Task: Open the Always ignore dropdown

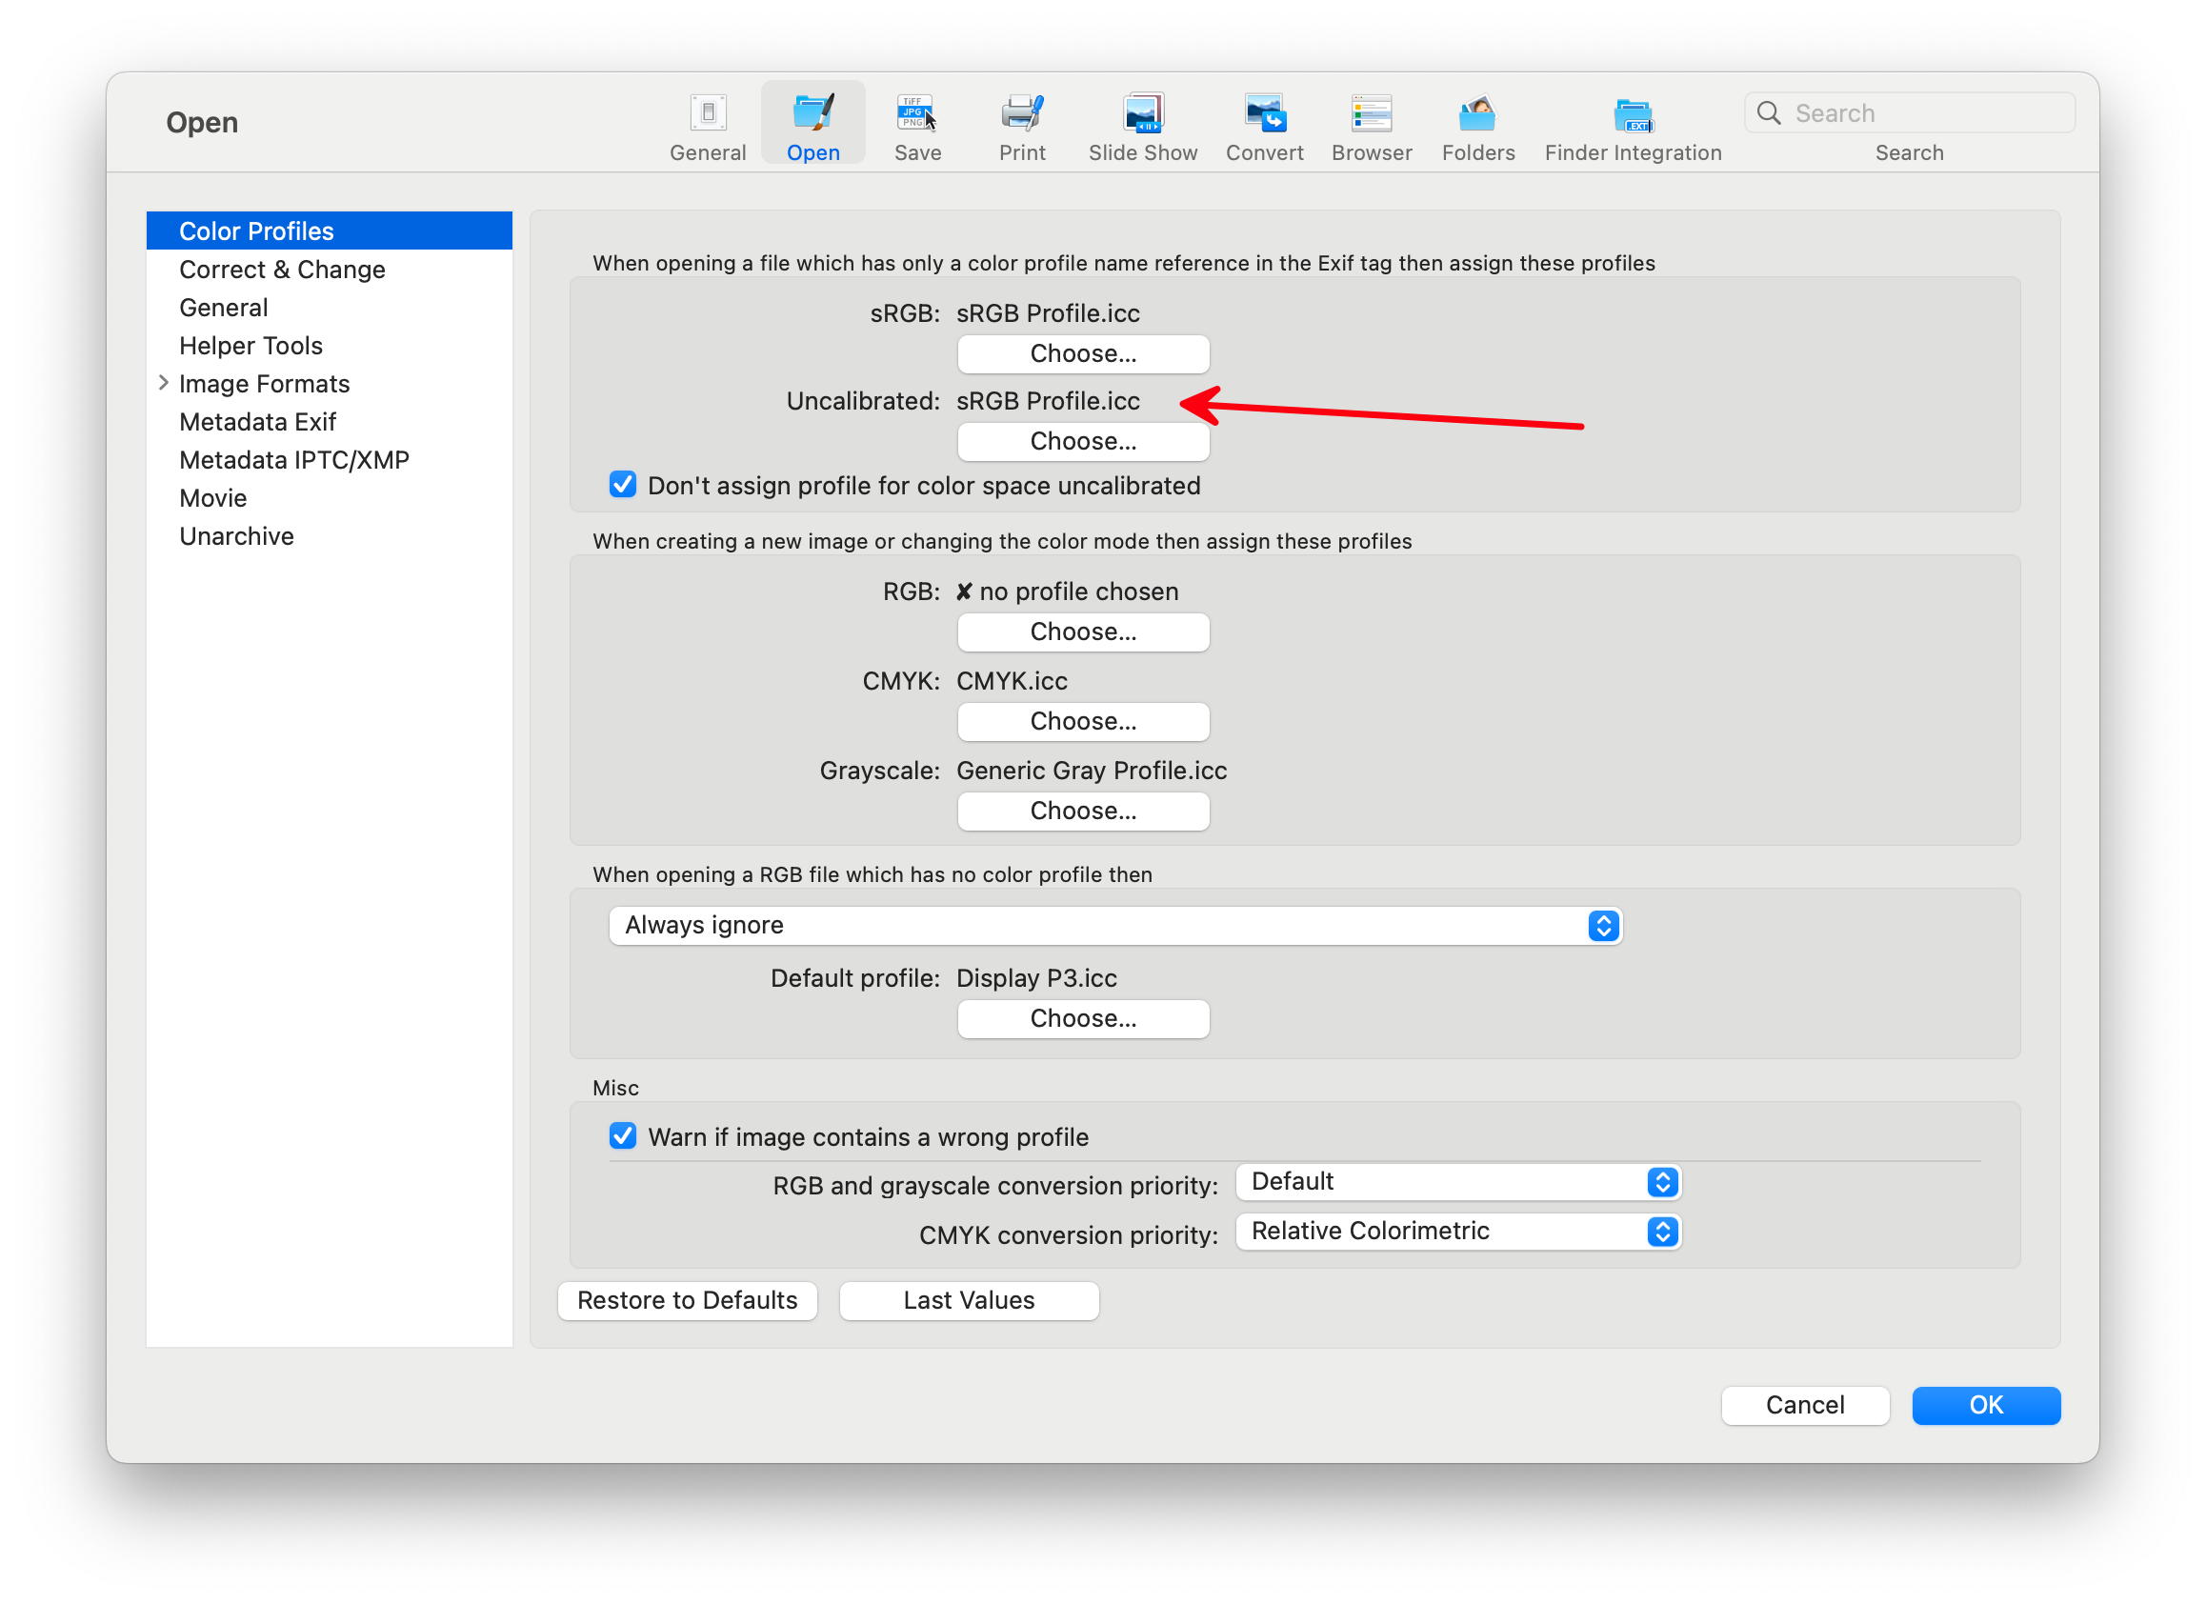Action: pyautogui.click(x=1114, y=925)
